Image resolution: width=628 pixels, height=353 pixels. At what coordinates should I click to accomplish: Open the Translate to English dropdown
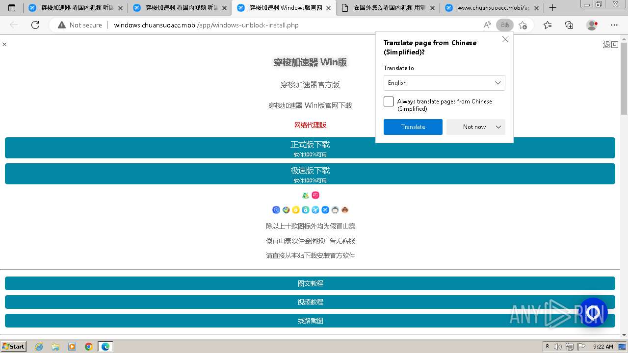coord(445,83)
